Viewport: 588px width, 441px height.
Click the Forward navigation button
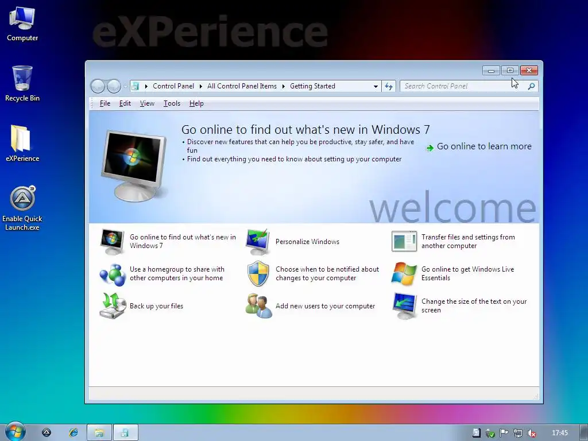[x=114, y=86]
